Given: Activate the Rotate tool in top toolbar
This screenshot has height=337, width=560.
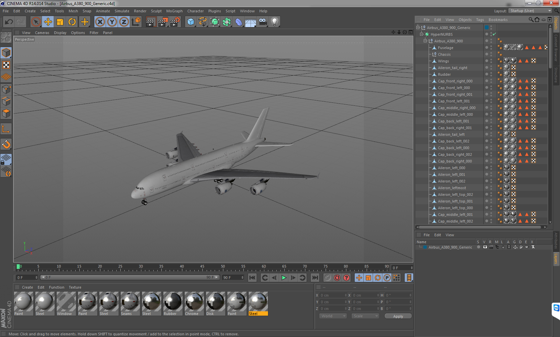Looking at the screenshot, I should tap(72, 22).
